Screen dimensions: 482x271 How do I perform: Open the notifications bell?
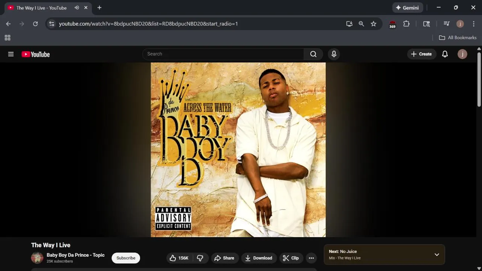445,54
